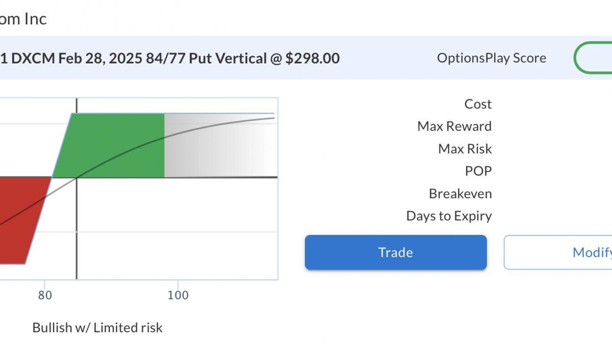Screen dimensions: 612x344
Task: Click the Breakeven row label
Action: (x=461, y=194)
